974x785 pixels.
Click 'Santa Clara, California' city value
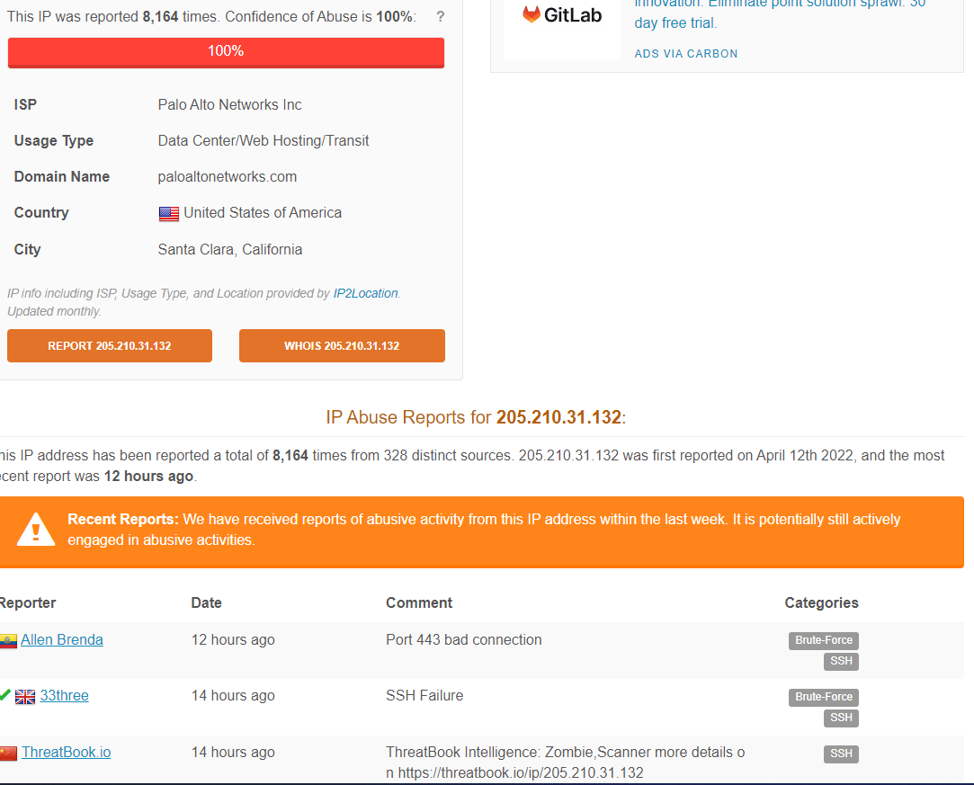(230, 250)
